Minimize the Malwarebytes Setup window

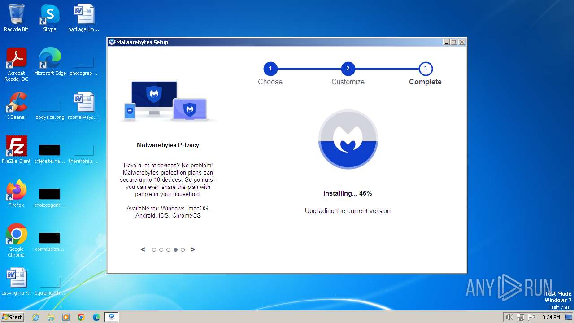tap(446, 42)
